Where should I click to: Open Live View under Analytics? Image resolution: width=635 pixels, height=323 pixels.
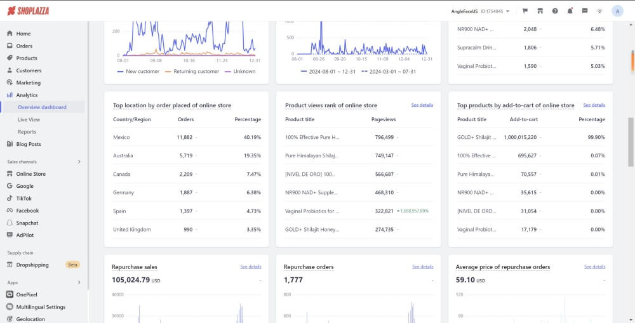tap(29, 119)
